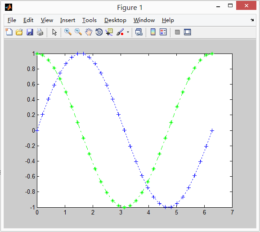Open the Tools menu
Screen dimensions: 260x232
pos(90,20)
